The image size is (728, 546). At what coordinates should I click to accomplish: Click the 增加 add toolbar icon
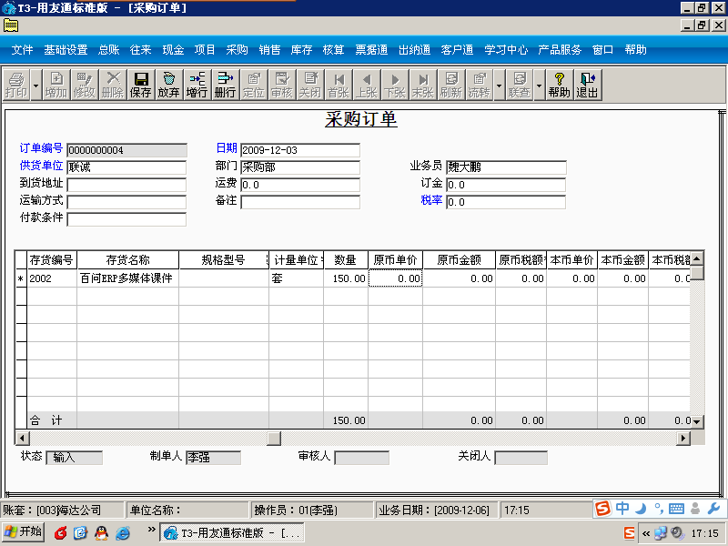tap(56, 85)
